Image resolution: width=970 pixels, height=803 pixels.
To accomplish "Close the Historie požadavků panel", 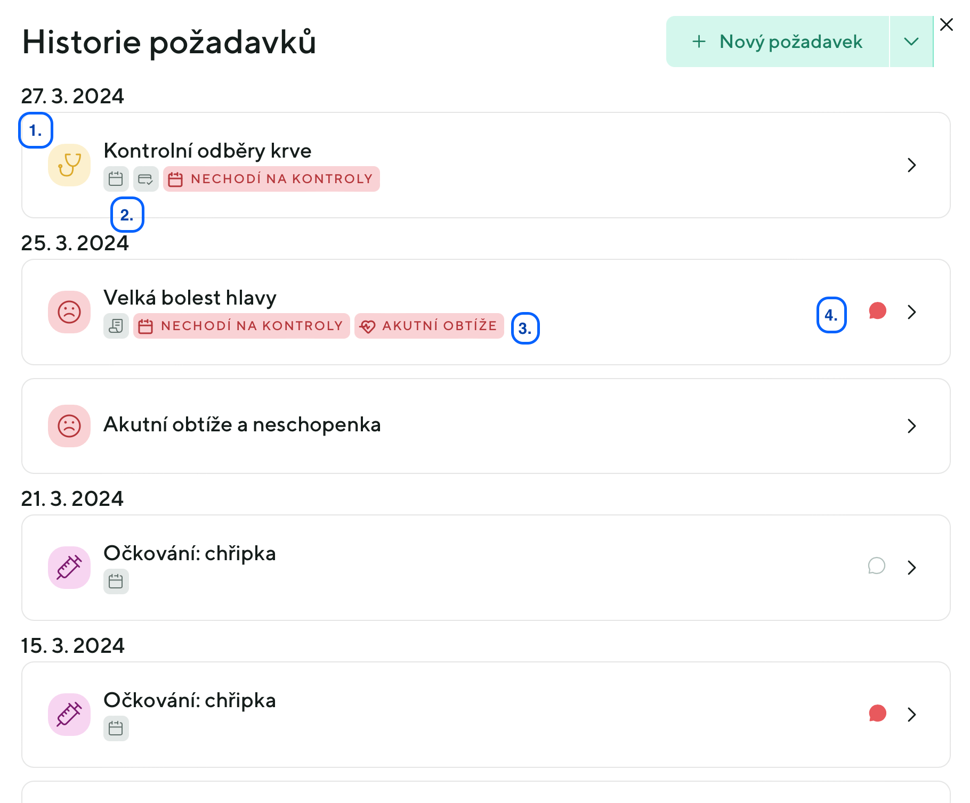I will pyautogui.click(x=947, y=24).
